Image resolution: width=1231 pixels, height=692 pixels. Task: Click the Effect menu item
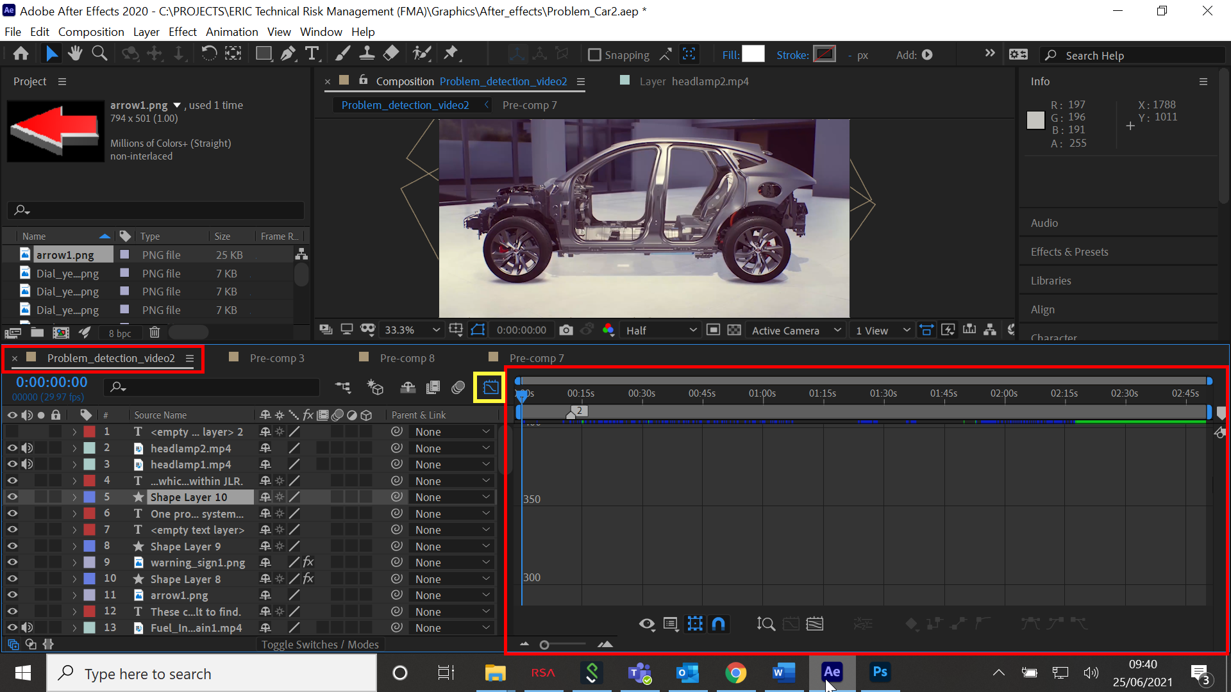[182, 31]
